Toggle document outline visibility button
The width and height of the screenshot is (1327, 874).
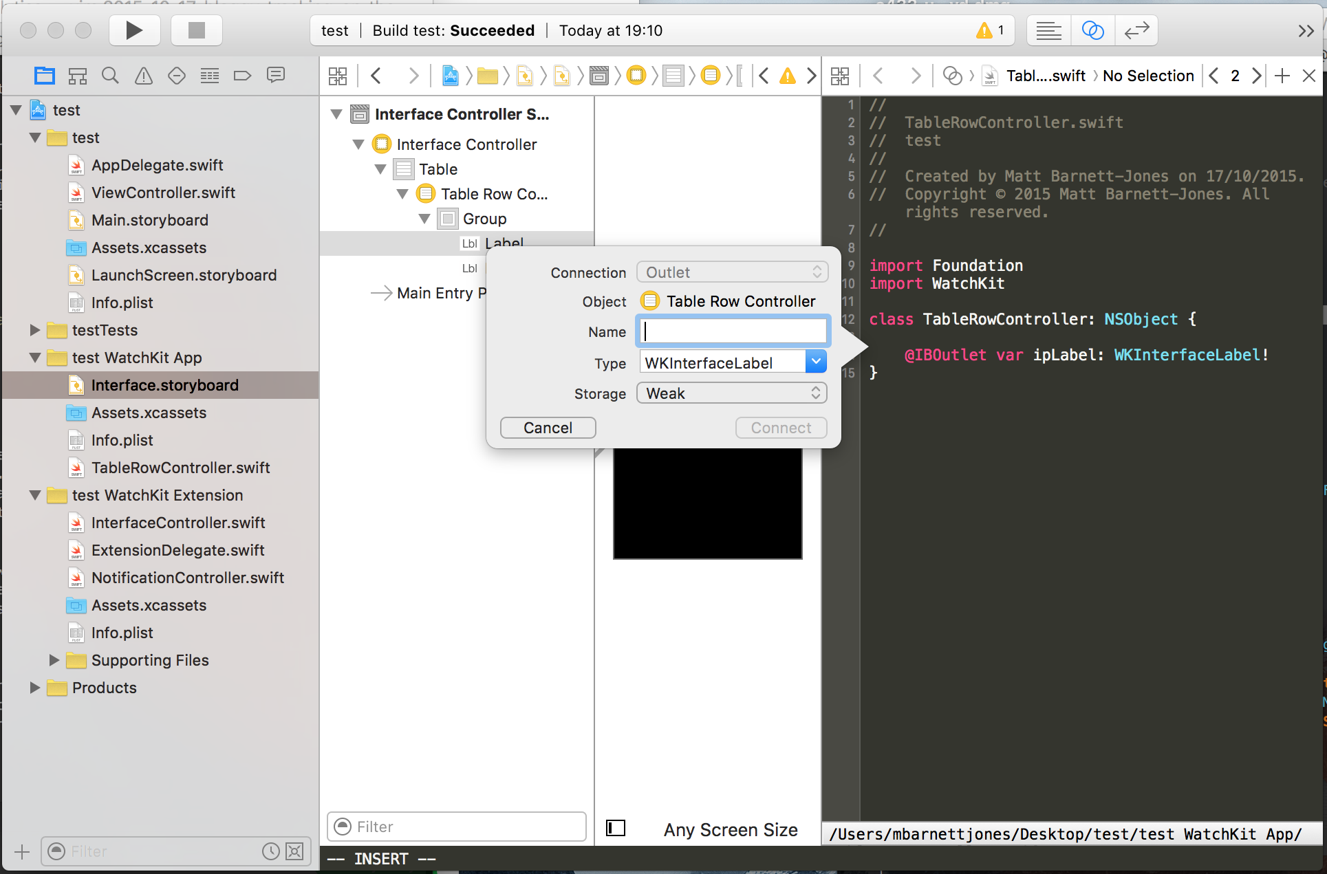pyautogui.click(x=615, y=828)
